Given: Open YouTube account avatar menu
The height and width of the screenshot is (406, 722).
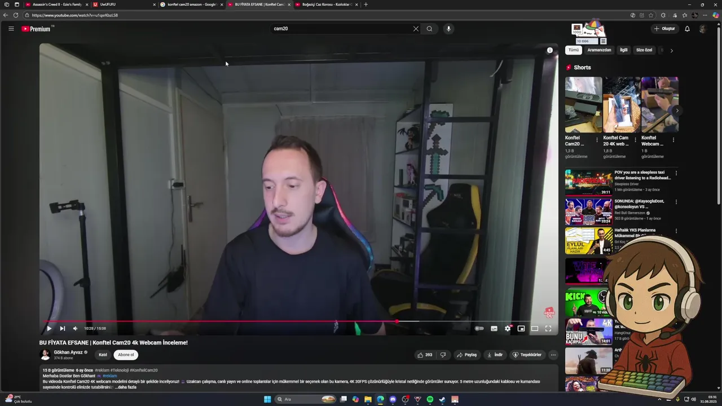Looking at the screenshot, I should click(x=703, y=29).
